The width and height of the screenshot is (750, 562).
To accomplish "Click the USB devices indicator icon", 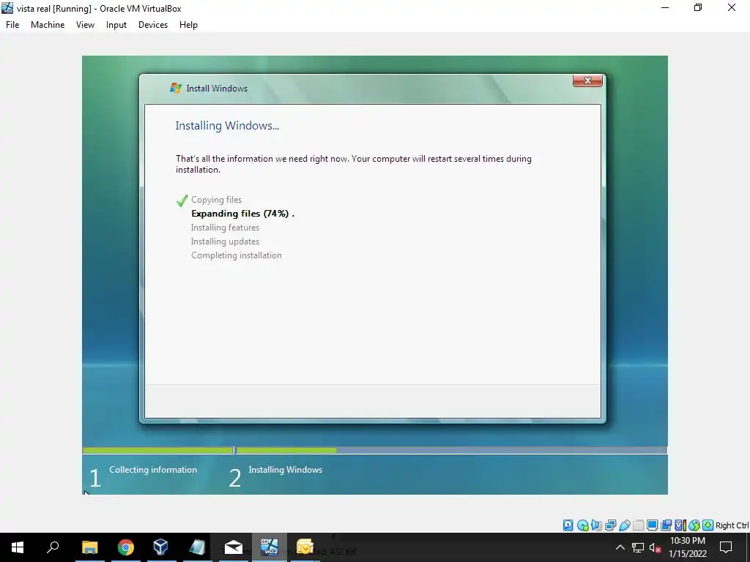I will click(x=624, y=525).
